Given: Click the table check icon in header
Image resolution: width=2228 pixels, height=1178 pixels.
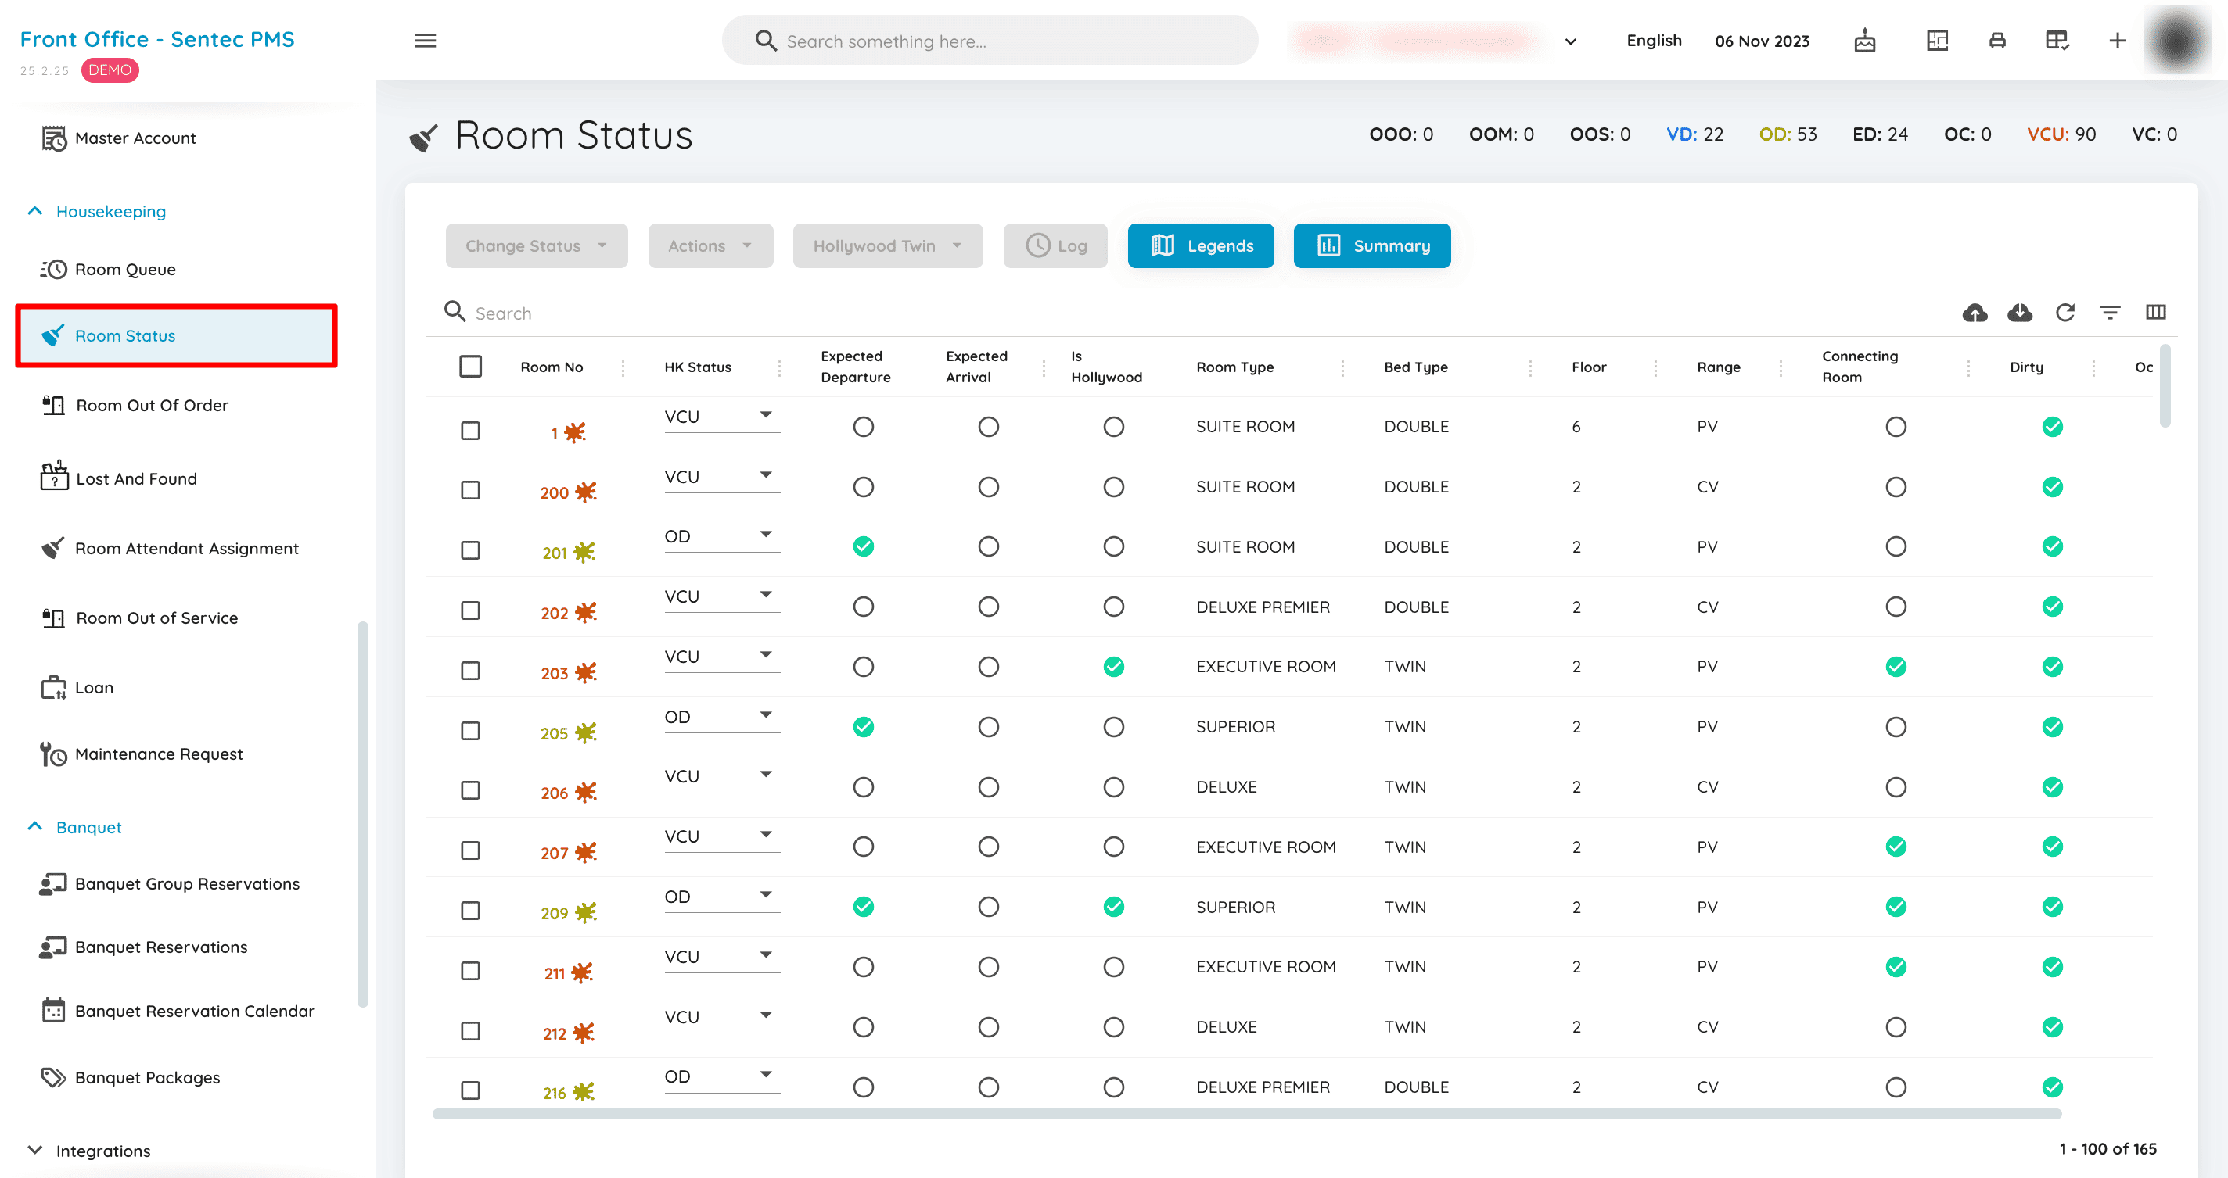Looking at the screenshot, I should pyautogui.click(x=2056, y=41).
